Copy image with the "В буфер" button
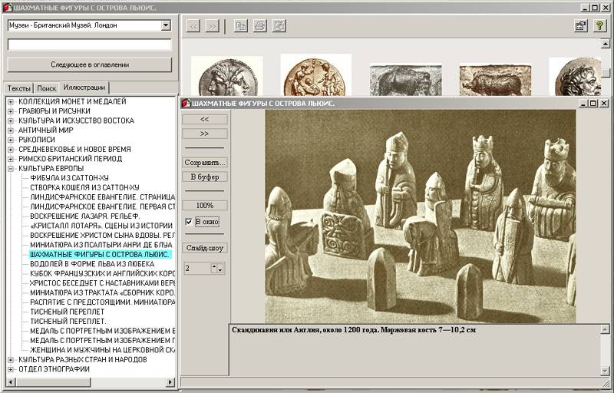Screen dimensions: 614x393 tap(205, 177)
